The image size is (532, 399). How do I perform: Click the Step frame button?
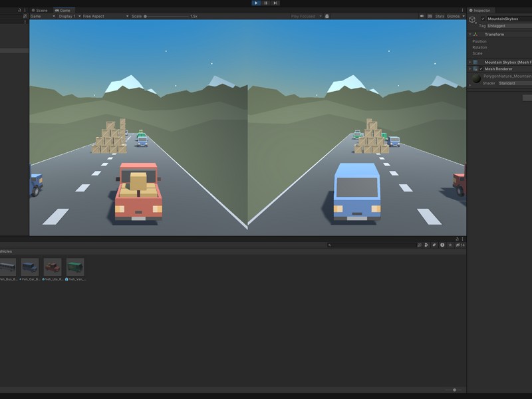click(275, 3)
